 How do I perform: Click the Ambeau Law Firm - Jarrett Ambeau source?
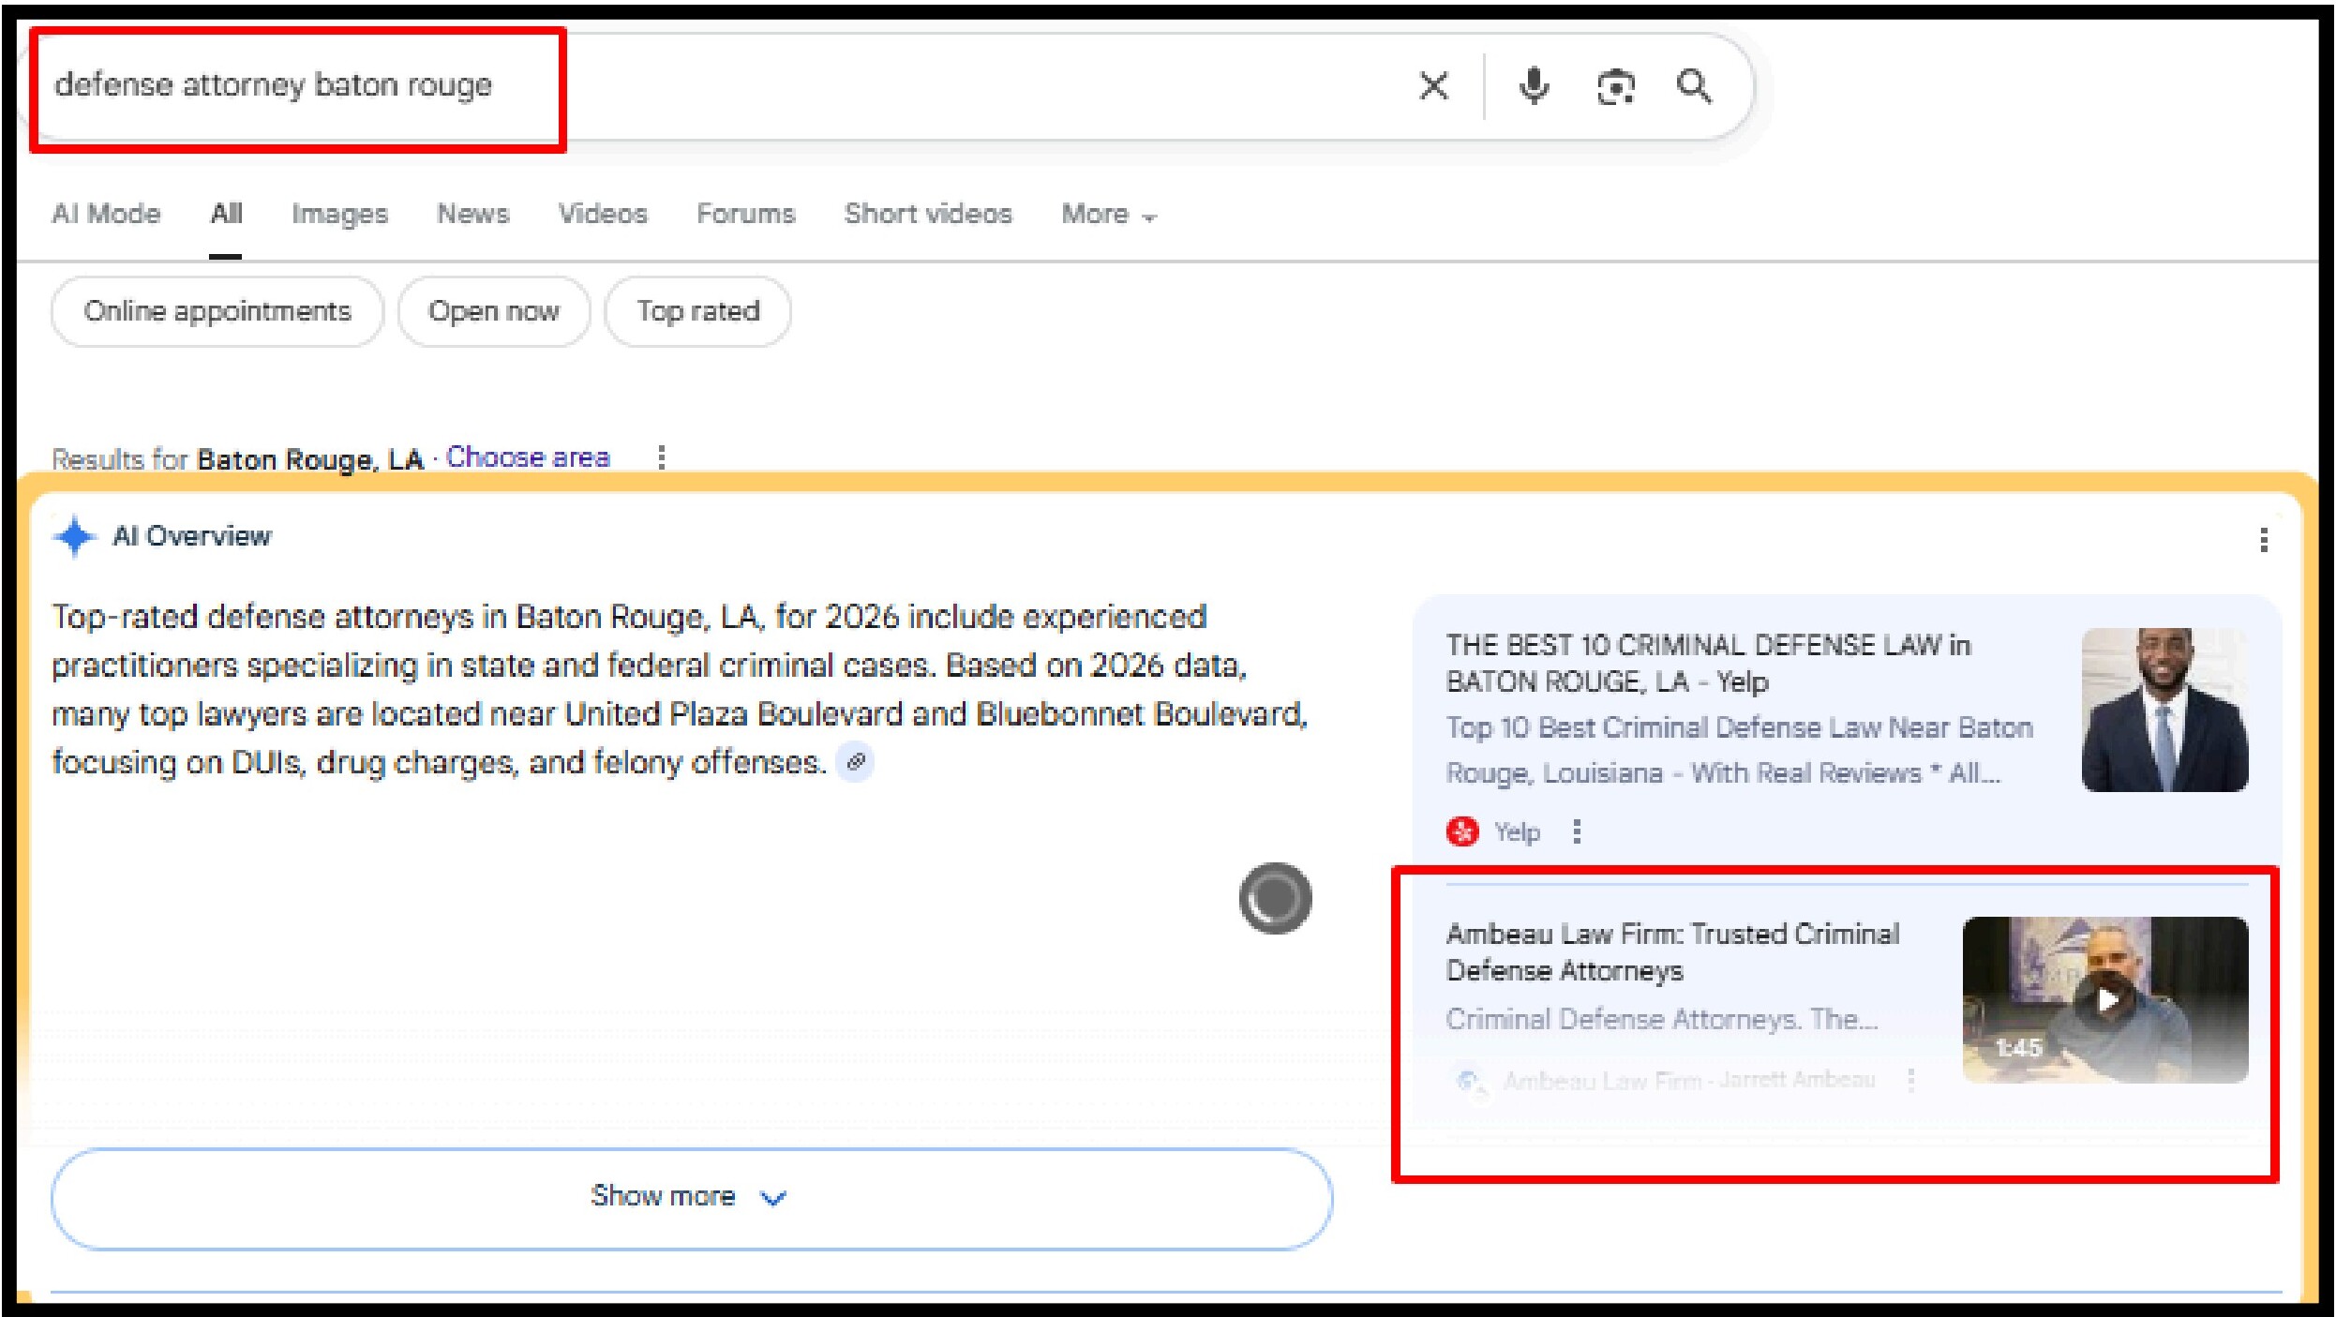[1689, 1081]
